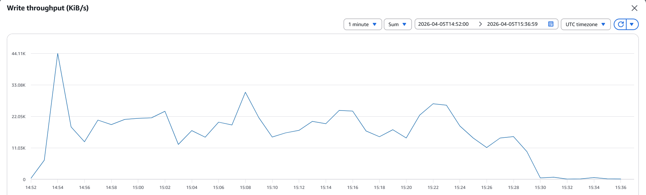Image resolution: width=646 pixels, height=195 pixels.
Task: Open the 1 minute period dropdown
Action: (x=362, y=24)
